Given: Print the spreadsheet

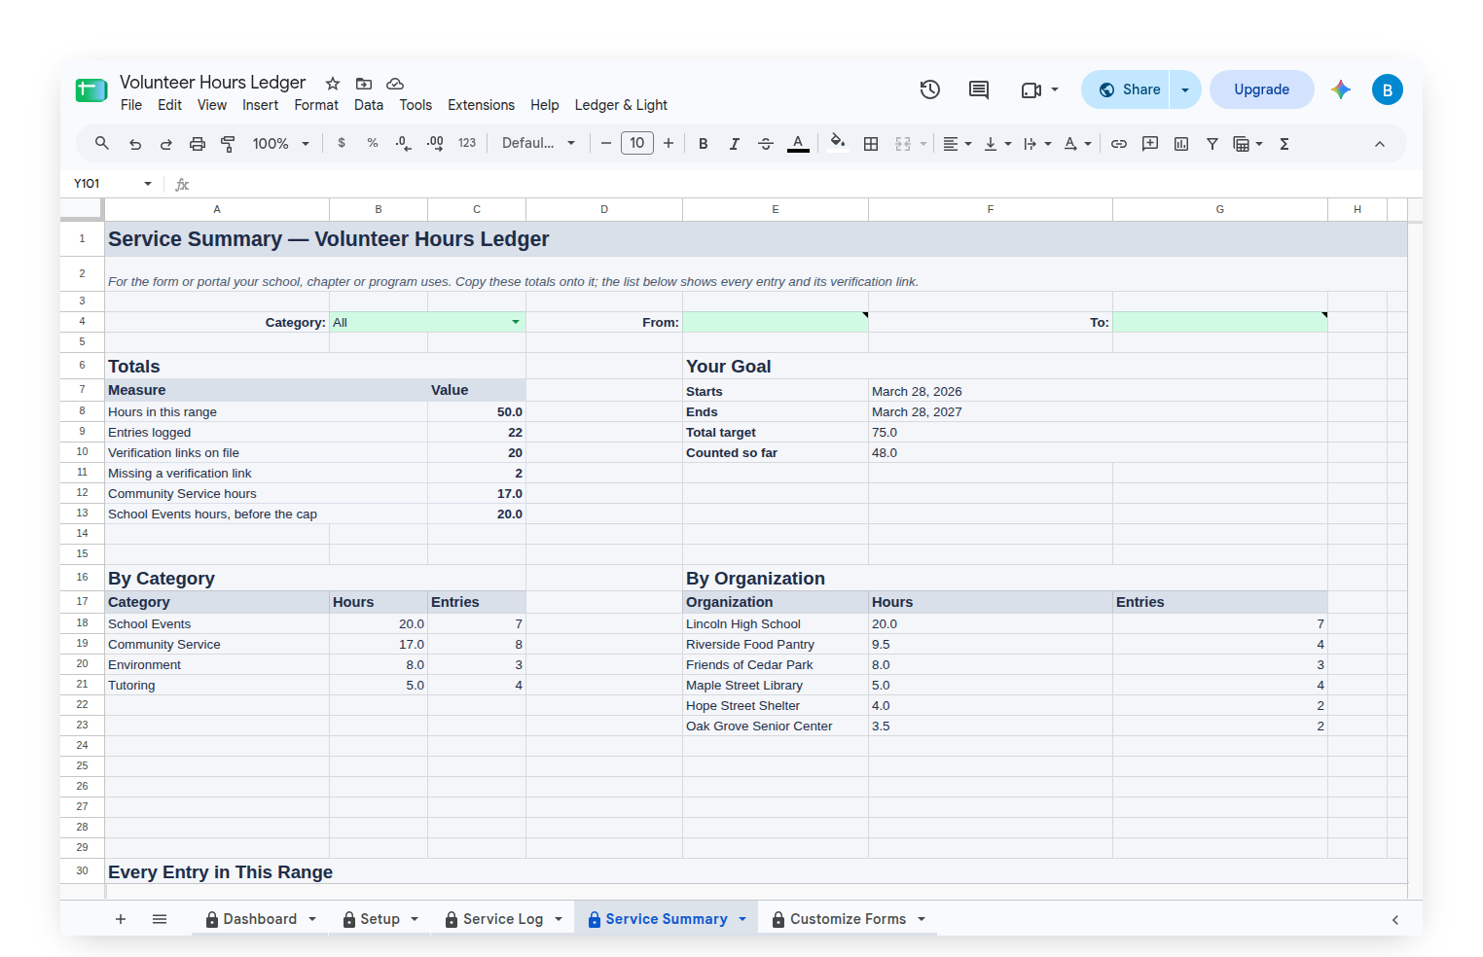Looking at the screenshot, I should point(198,144).
